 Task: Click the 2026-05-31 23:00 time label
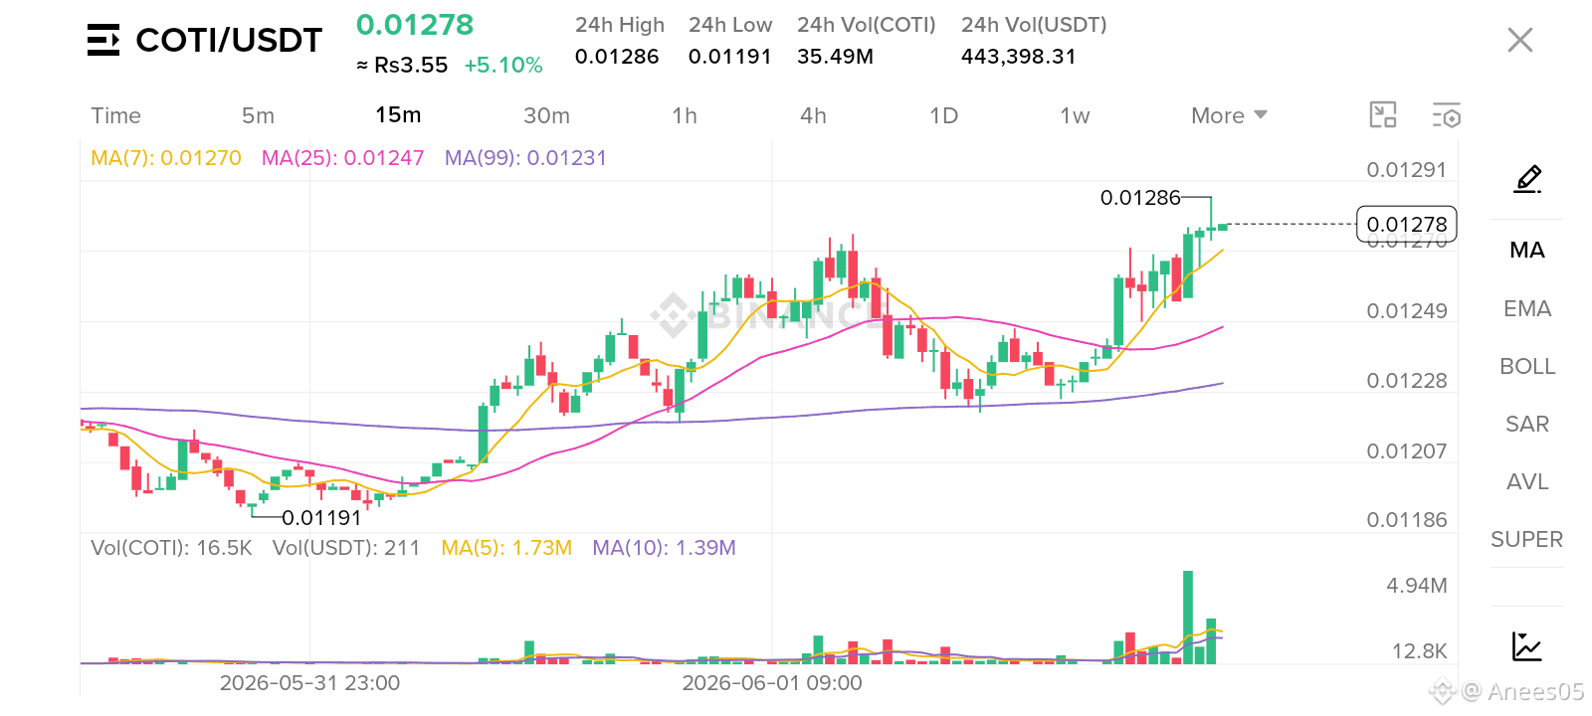click(309, 683)
